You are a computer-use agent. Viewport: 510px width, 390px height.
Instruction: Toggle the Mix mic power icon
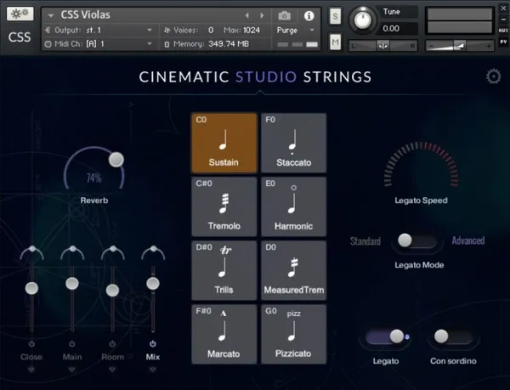152,343
